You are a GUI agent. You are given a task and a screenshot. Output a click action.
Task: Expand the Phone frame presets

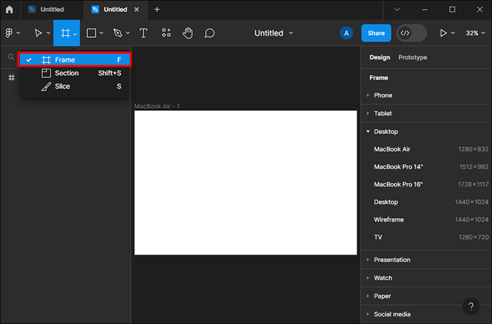383,95
